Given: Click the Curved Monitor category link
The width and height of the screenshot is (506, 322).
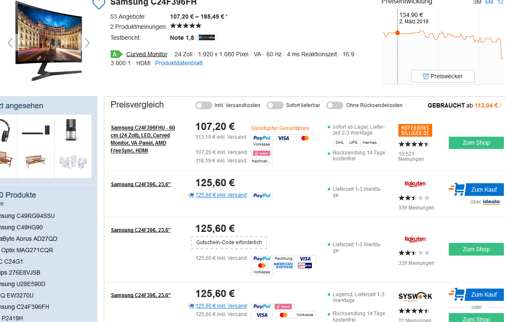Looking at the screenshot, I should coord(147,54).
